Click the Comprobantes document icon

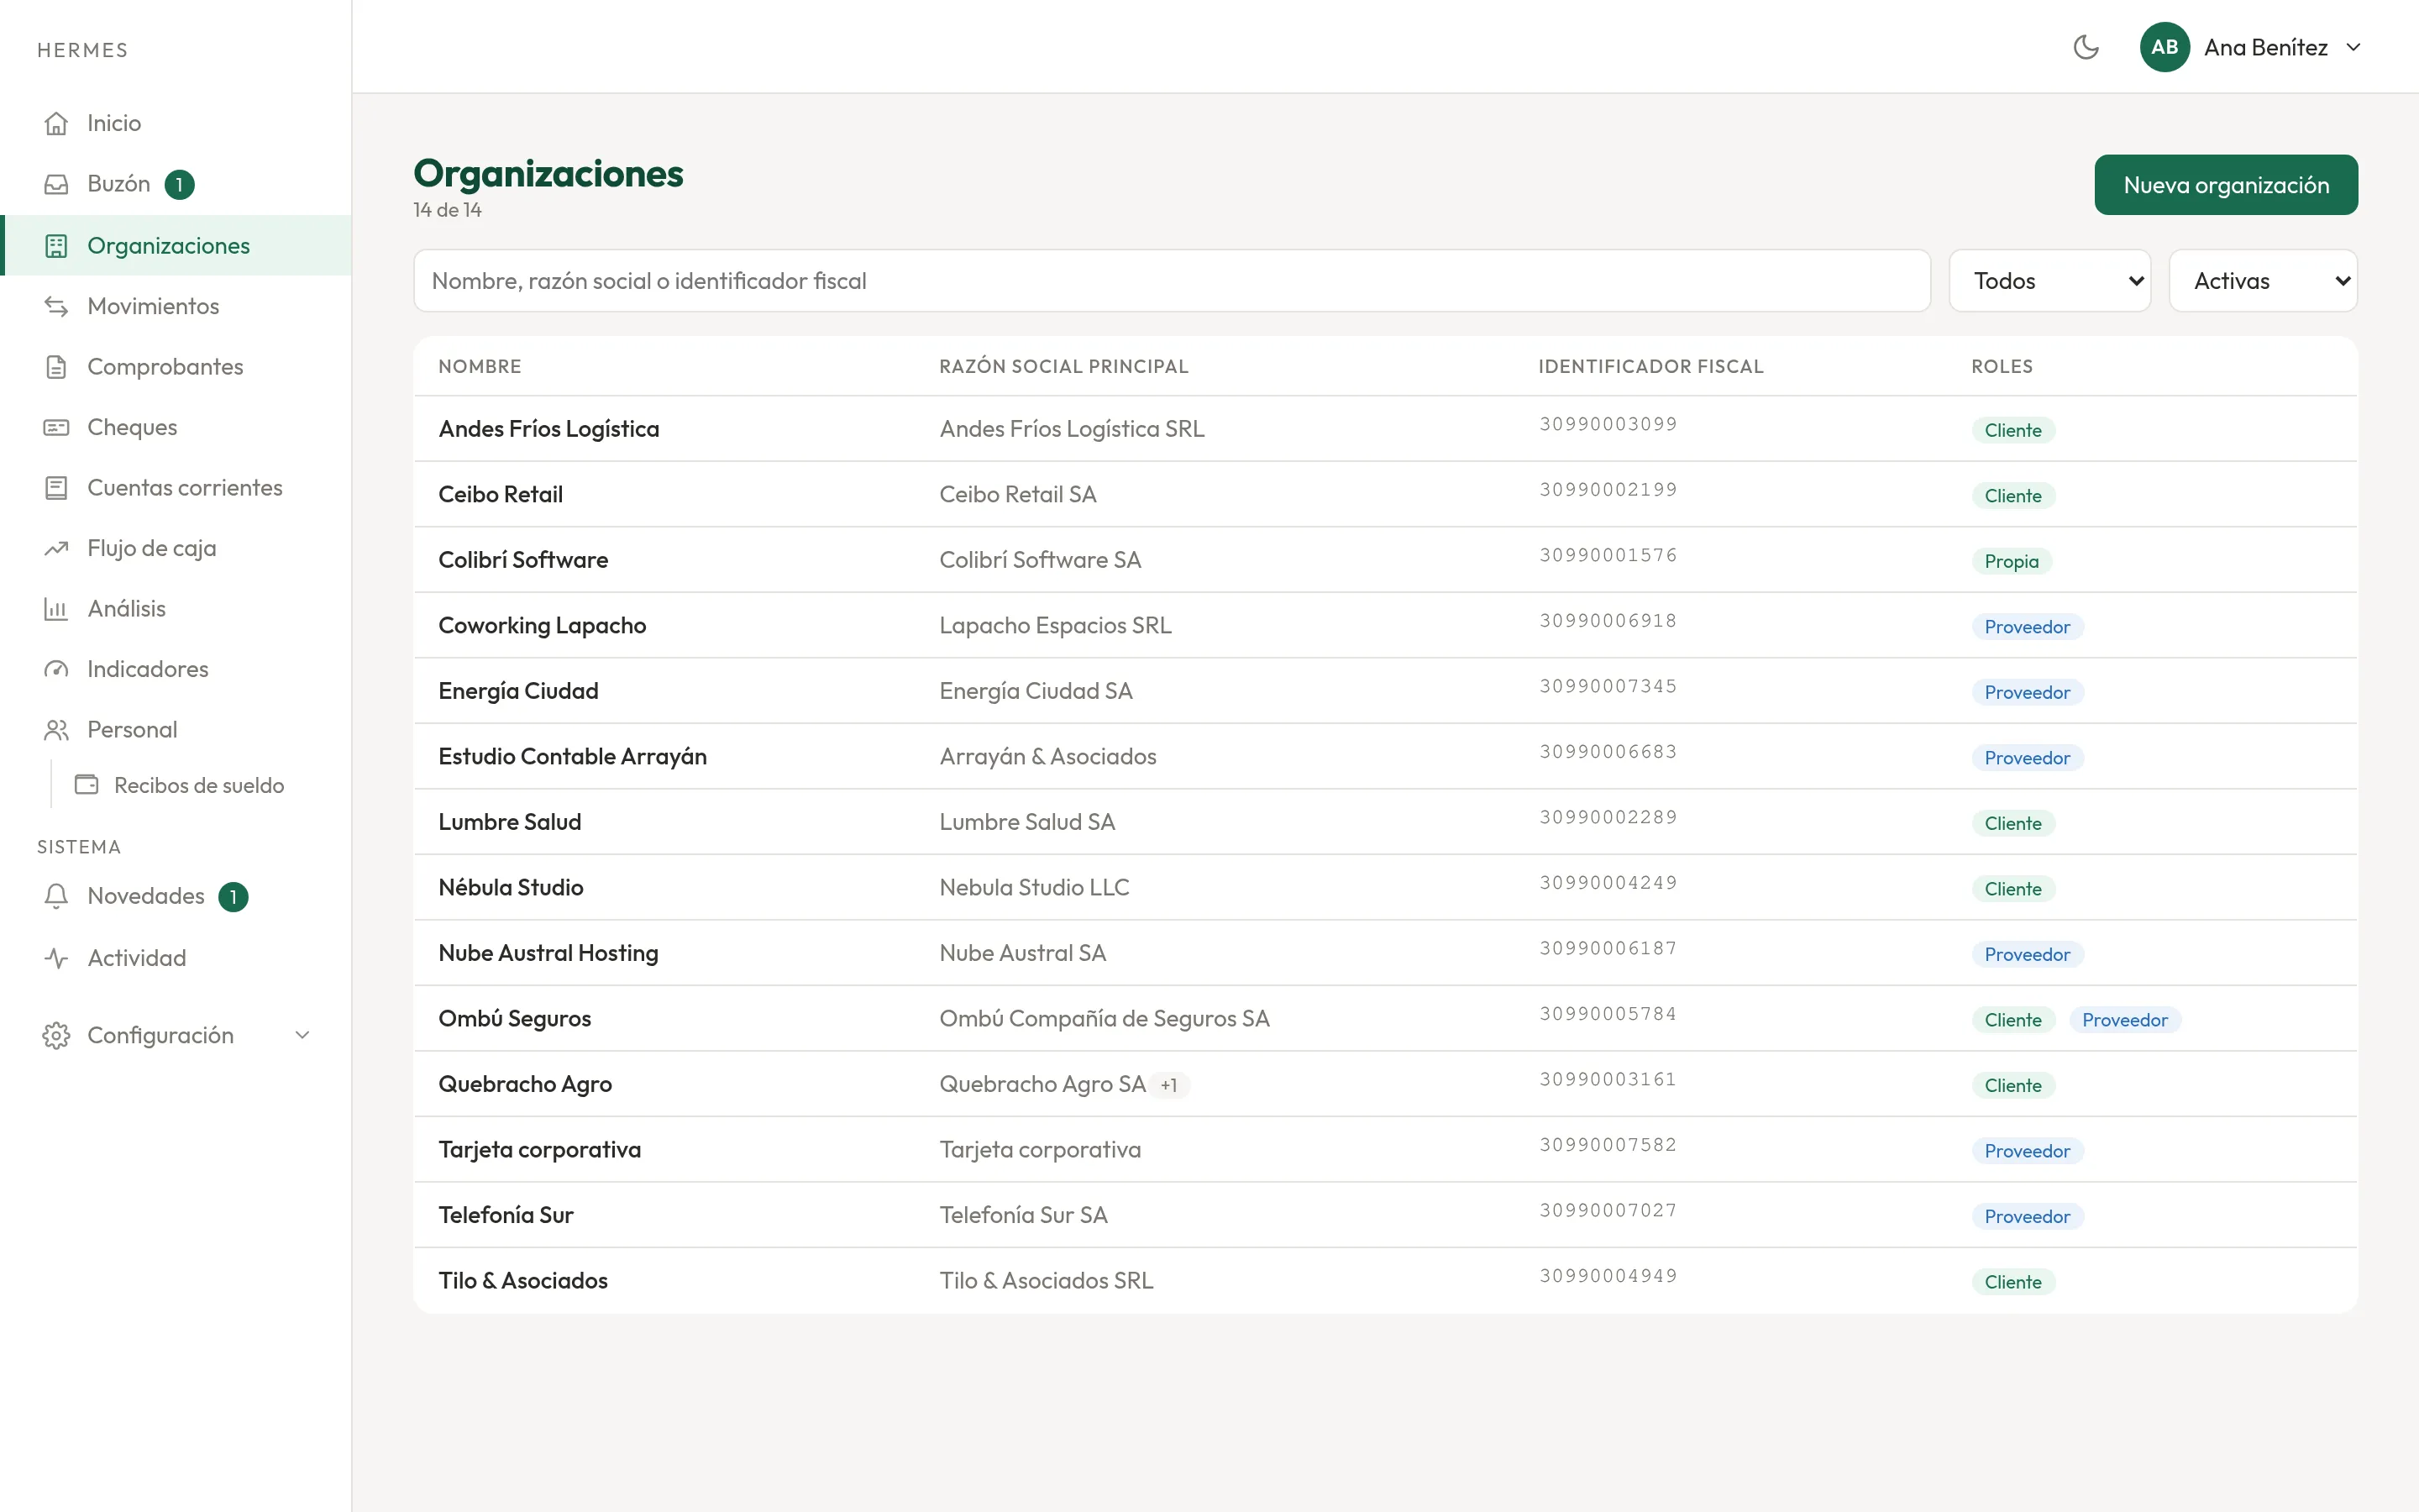coord(56,367)
